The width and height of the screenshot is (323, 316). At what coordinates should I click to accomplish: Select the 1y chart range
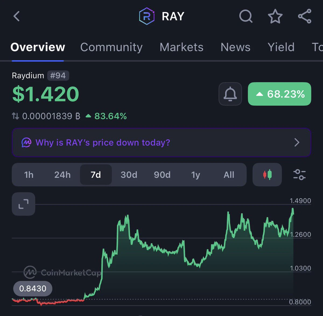tap(196, 175)
